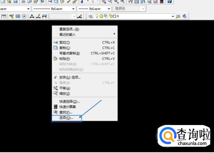
Task: Click Zoom (缩放) in context menu
Action: [64, 94]
